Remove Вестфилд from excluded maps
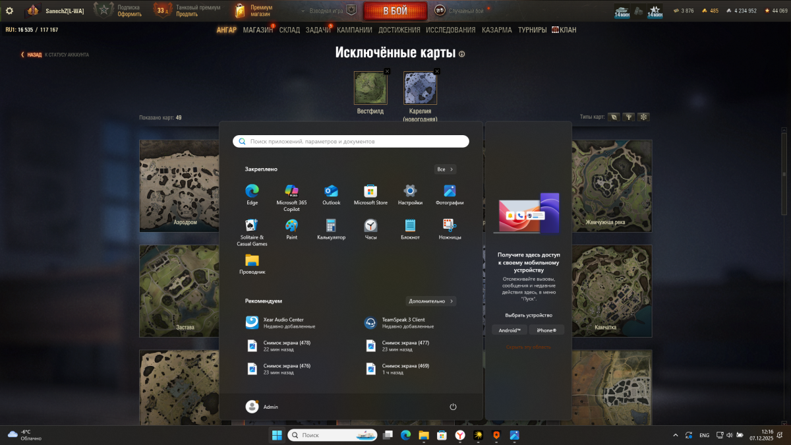 (387, 71)
